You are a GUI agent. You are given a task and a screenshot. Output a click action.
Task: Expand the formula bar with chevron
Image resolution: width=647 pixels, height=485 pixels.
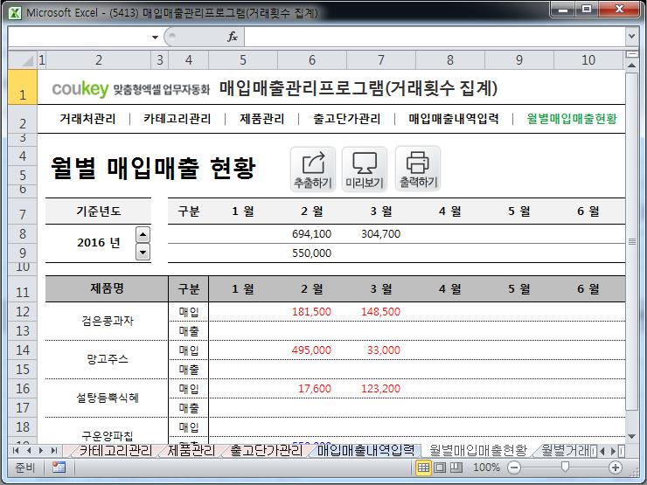pyautogui.click(x=631, y=37)
